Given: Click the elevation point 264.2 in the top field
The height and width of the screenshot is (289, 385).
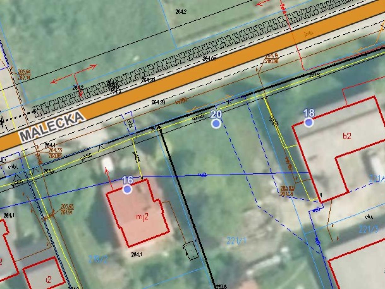Looking at the screenshot, I should click(181, 12).
